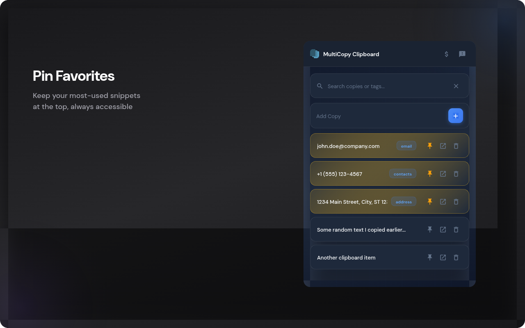525x328 pixels.
Task: Click the email tag
Action: pyautogui.click(x=406, y=146)
